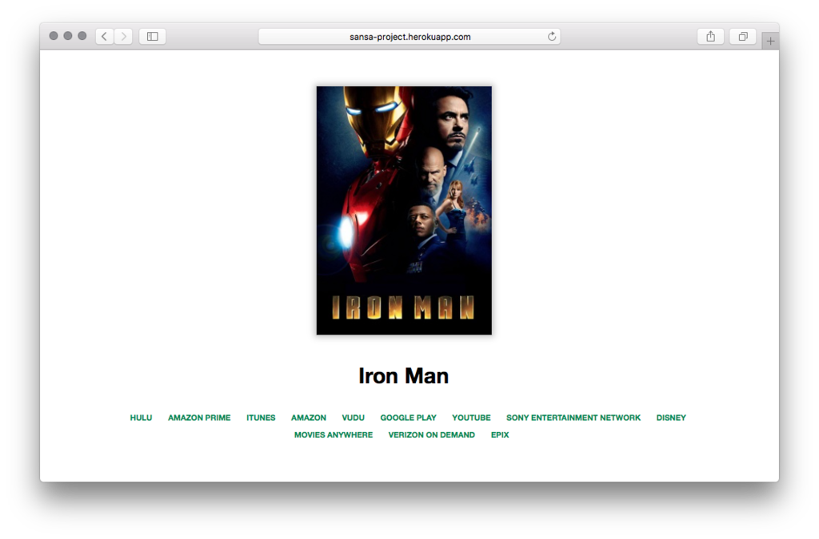
Task: Show the Safari sidebar
Action: tap(153, 37)
